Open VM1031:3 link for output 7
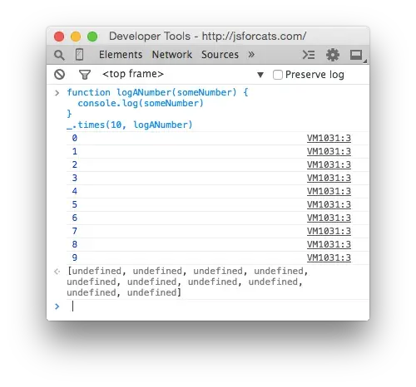416x387 pixels. click(329, 231)
